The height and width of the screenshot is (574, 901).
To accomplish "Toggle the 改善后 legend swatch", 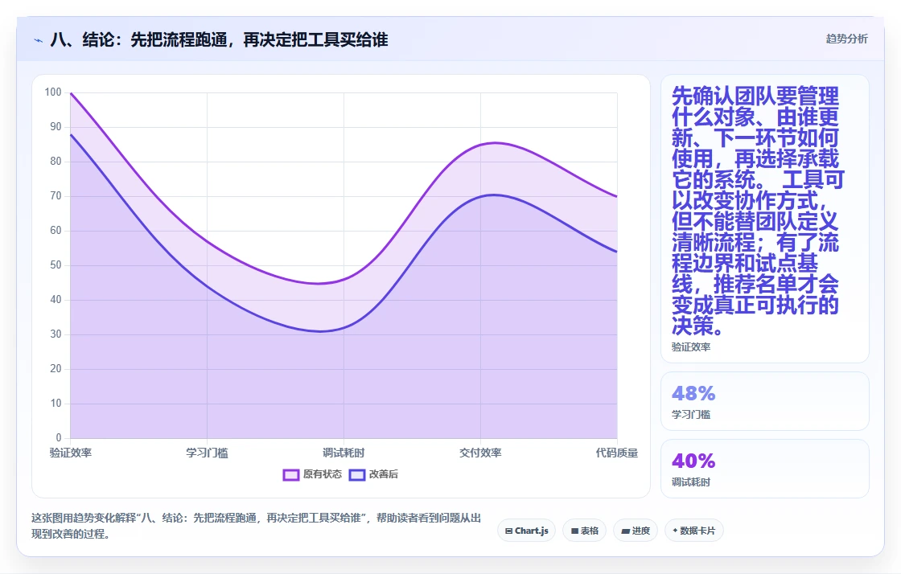I will pos(357,474).
